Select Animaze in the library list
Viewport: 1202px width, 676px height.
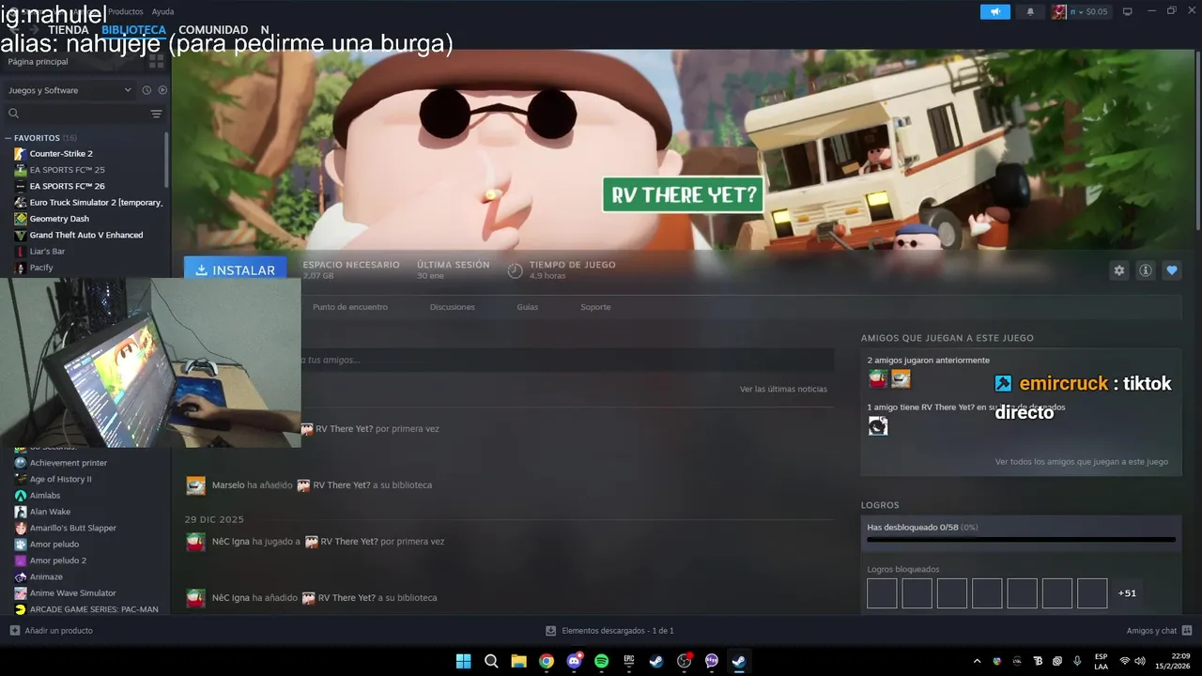click(x=46, y=576)
